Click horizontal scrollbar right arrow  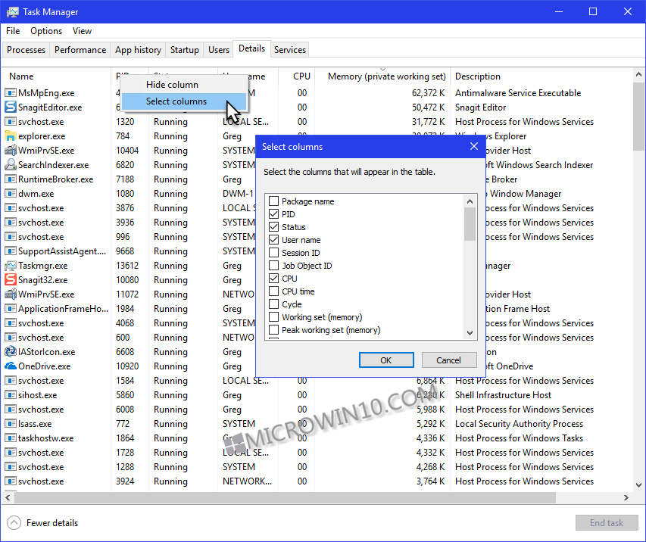[626, 497]
